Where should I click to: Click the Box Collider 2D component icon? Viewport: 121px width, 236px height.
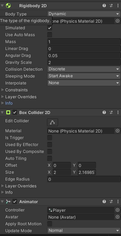point(8,112)
